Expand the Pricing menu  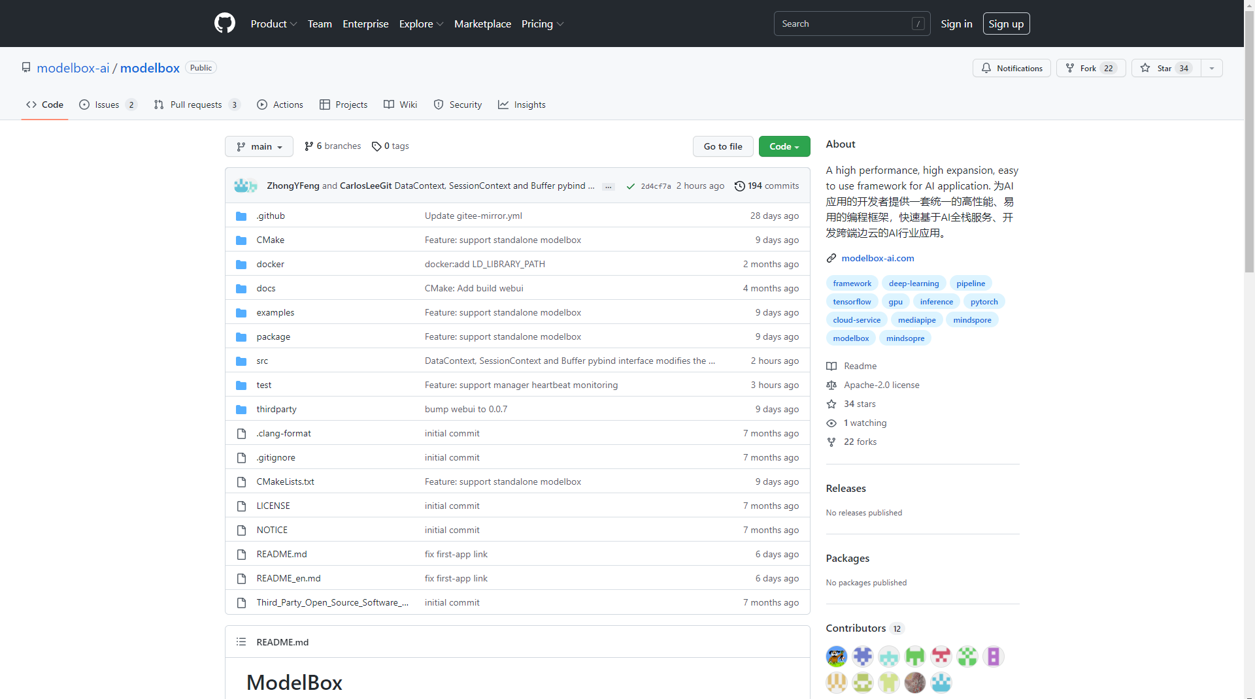pyautogui.click(x=543, y=24)
